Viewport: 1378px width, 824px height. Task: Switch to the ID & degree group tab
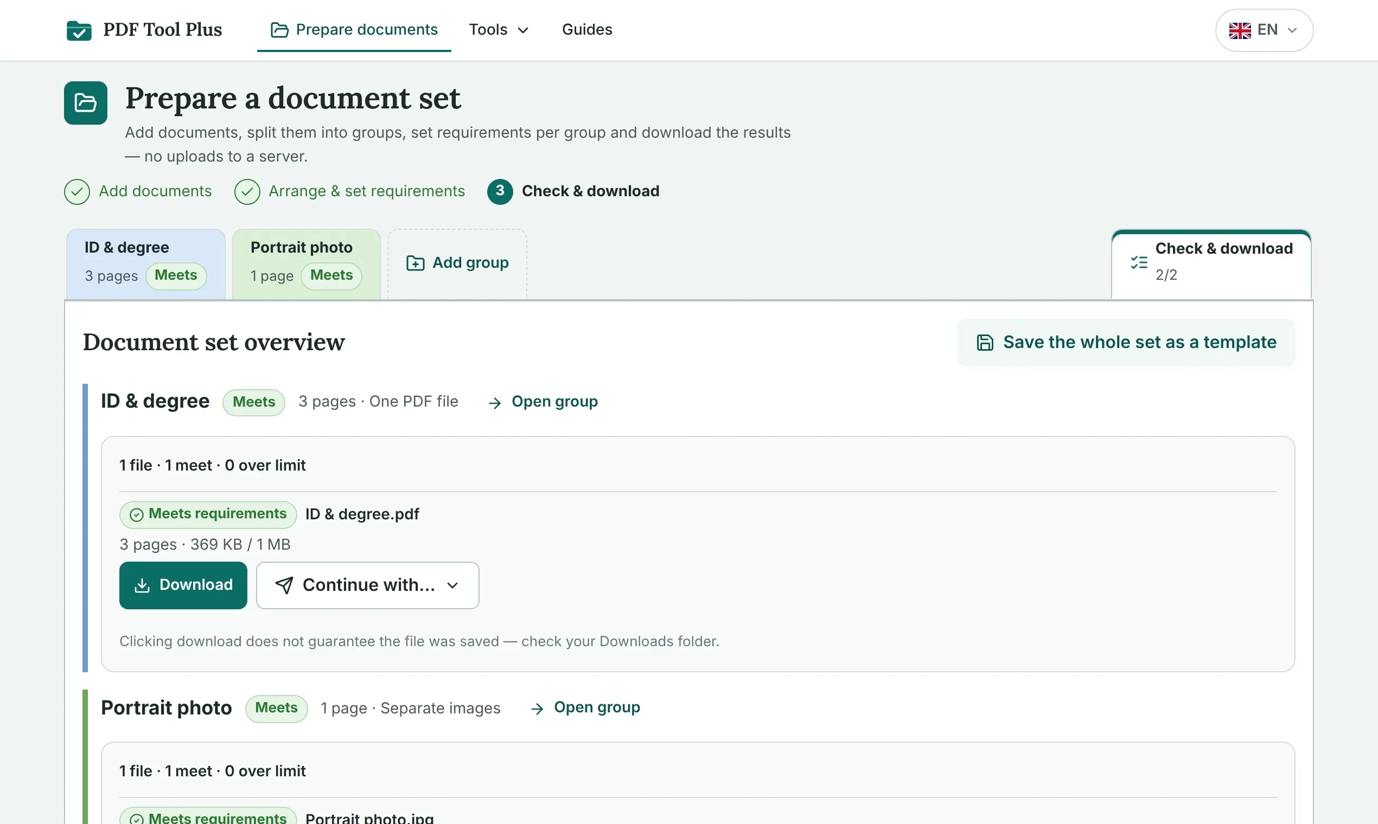point(145,264)
